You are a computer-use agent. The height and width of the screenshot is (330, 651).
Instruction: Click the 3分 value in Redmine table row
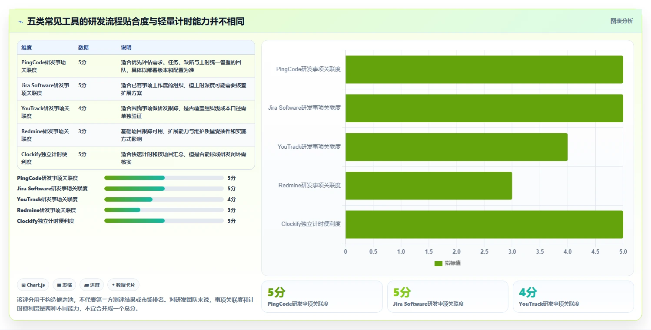pos(83,131)
